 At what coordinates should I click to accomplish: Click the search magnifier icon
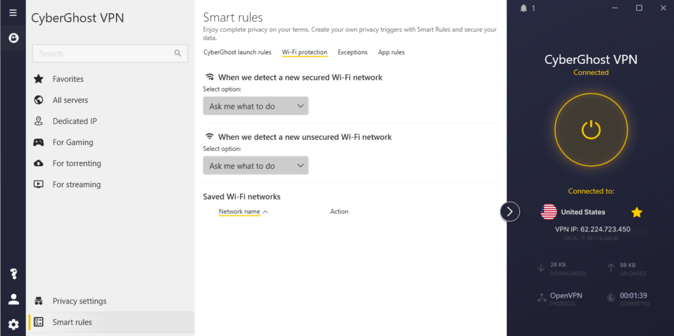(x=178, y=53)
